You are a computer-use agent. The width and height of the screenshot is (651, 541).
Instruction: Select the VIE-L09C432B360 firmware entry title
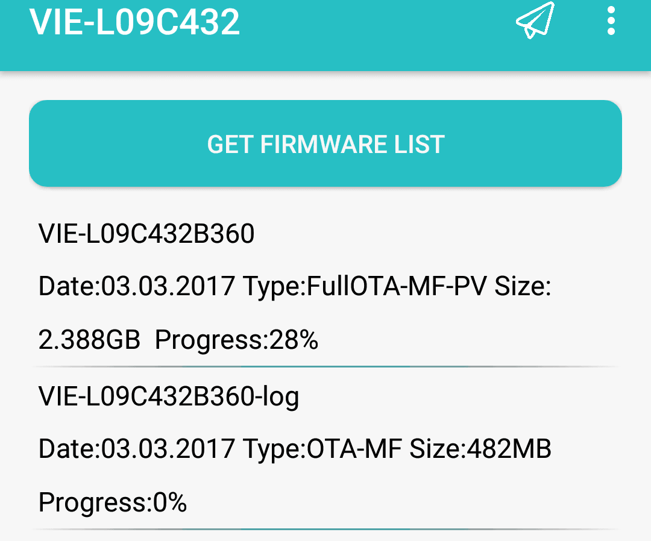(x=146, y=233)
